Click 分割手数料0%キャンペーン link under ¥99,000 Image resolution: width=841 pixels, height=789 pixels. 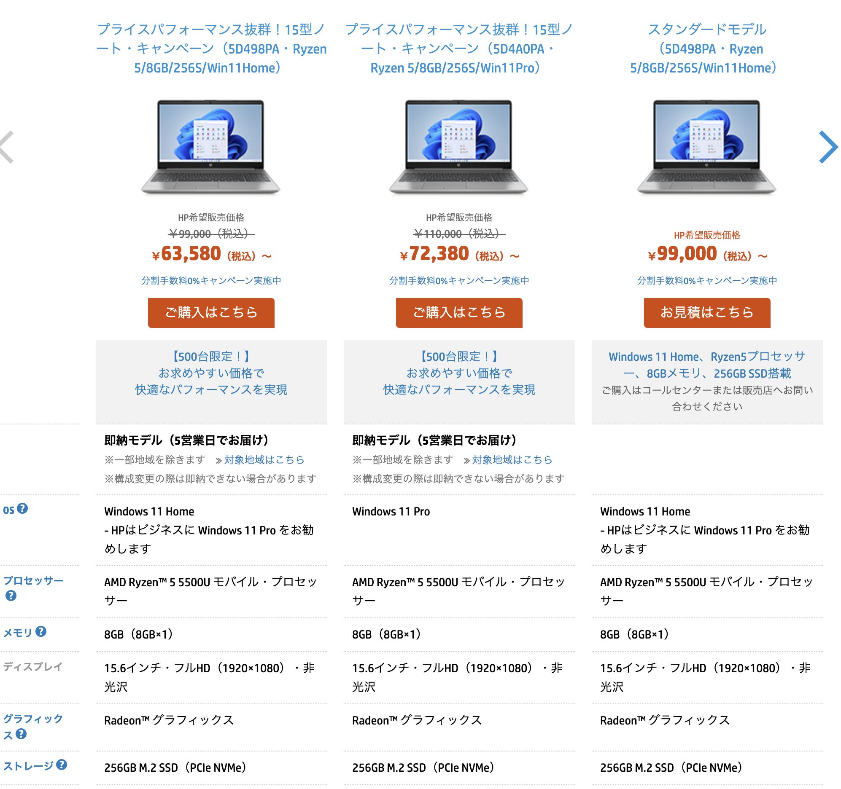tap(707, 281)
